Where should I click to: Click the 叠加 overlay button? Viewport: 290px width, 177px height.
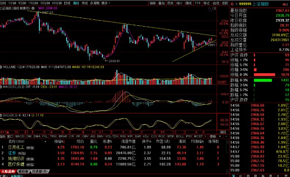(x=161, y=3)
